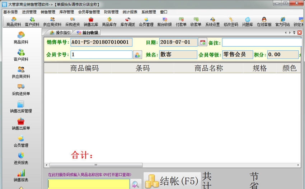The image size is (305, 189).
Task: Open the date picker calendar icon
Action: [202, 42]
